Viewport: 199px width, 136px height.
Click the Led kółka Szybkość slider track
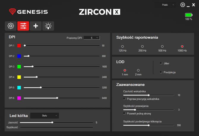pyautogui.click(x=56, y=127)
